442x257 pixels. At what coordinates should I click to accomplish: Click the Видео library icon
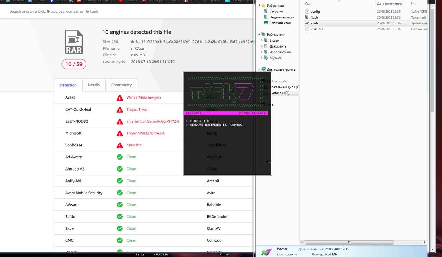point(266,40)
